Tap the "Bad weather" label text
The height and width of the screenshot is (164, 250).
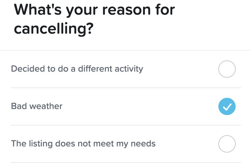pyautogui.click(x=37, y=106)
